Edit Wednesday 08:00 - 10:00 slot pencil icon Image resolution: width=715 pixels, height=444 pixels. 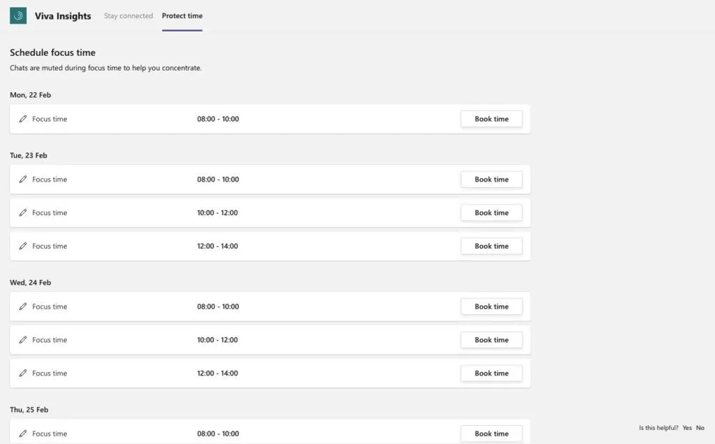pos(23,306)
